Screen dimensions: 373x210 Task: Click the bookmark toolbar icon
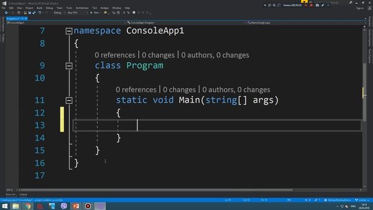[134, 13]
